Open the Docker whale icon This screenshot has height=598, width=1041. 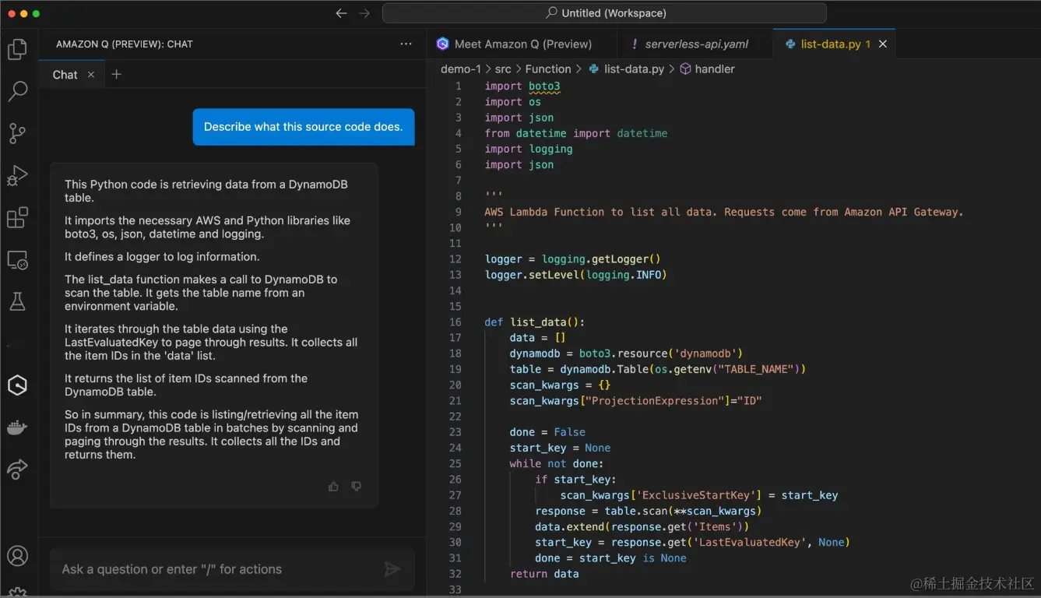[x=17, y=427]
